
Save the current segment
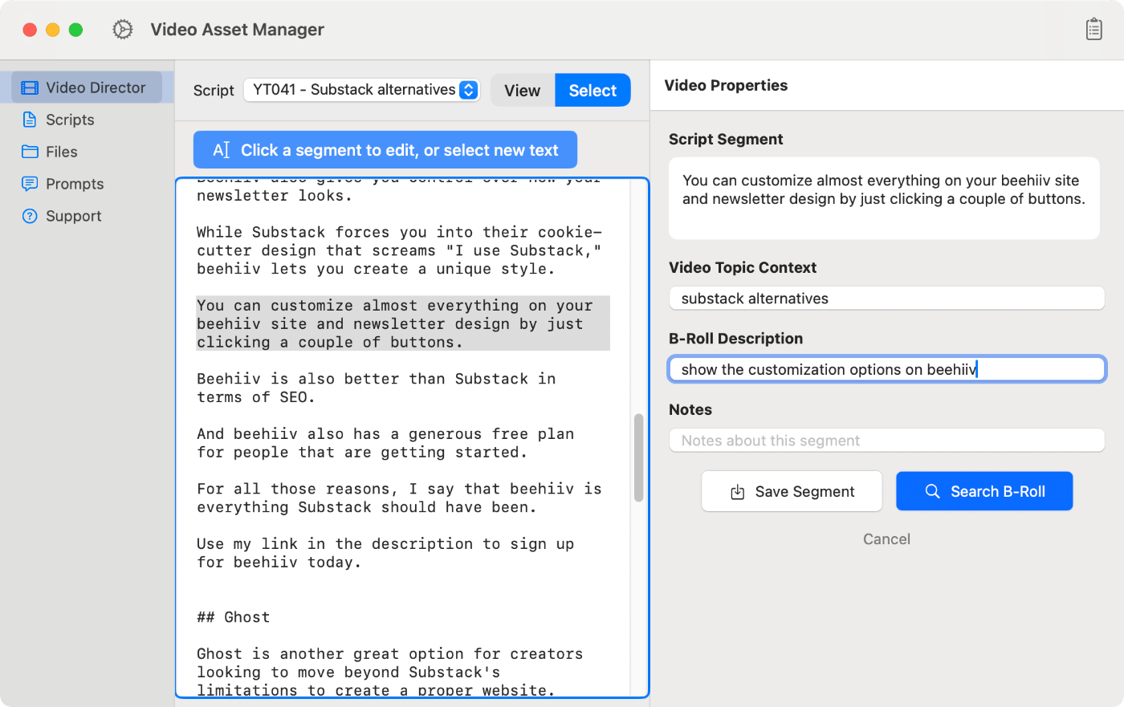(791, 490)
